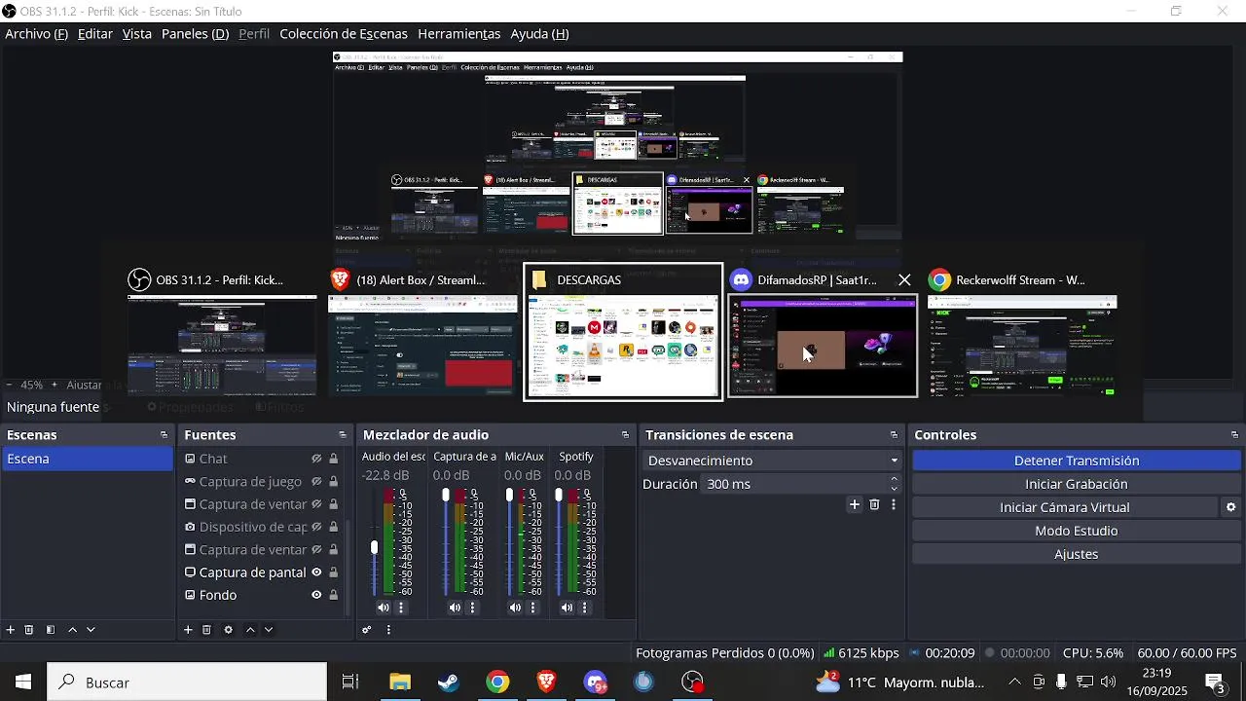Image resolution: width=1246 pixels, height=701 pixels.
Task: Move source down with the Fuentes down arrow
Action: [269, 630]
